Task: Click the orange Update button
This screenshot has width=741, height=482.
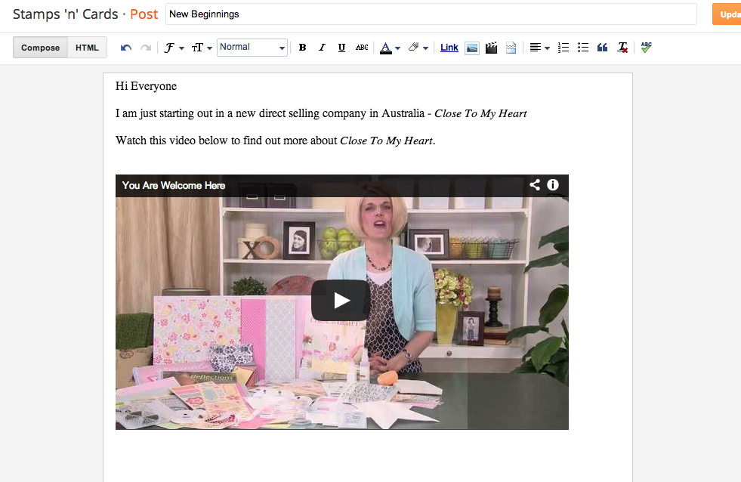Action: tap(727, 14)
